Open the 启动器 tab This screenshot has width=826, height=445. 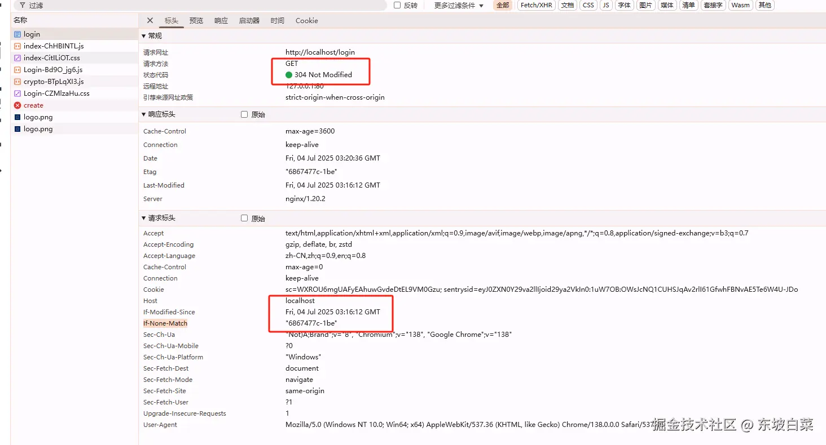coord(249,21)
